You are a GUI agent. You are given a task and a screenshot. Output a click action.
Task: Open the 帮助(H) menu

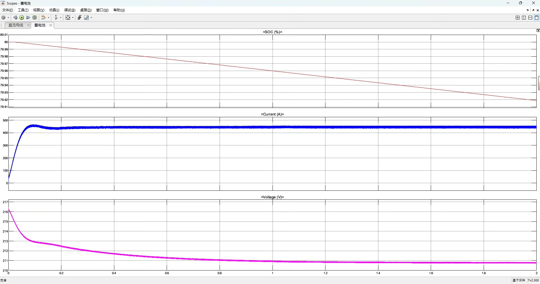point(119,10)
